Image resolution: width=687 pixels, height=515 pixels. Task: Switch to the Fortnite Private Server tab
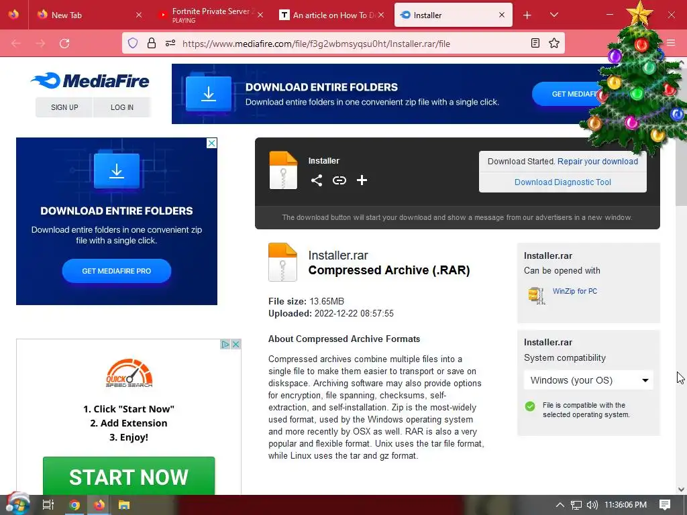(211, 15)
